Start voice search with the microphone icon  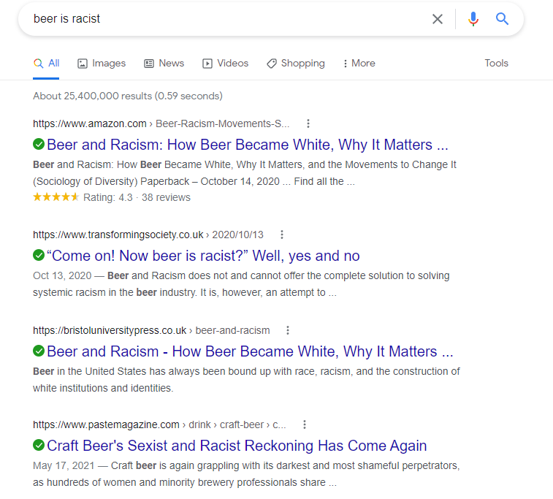(x=473, y=19)
